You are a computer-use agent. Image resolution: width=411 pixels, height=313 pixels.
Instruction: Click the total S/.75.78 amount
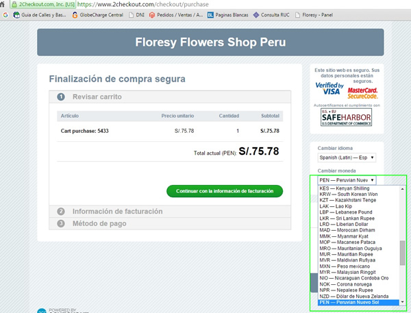pos(259,151)
